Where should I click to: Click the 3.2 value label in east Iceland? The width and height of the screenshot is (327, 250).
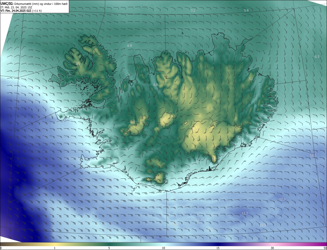pos(251,79)
